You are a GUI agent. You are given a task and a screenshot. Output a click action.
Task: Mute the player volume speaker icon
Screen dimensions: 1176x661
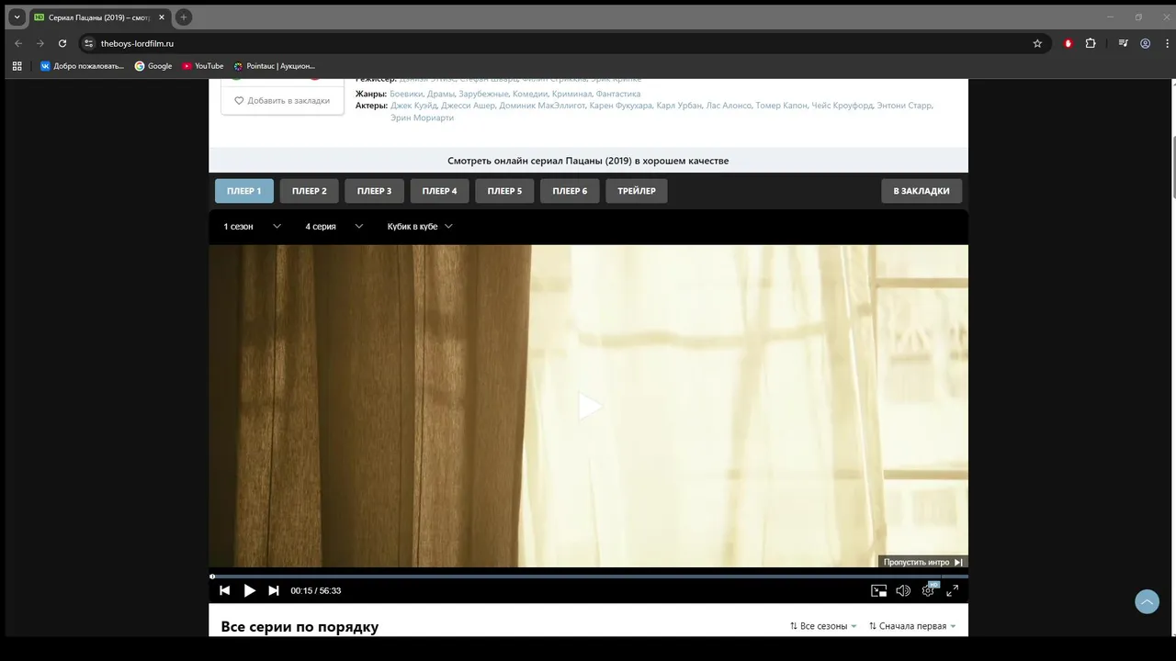pos(903,590)
